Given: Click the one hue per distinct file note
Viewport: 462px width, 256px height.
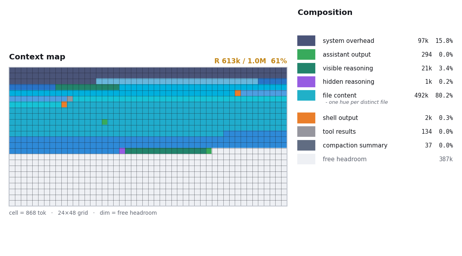Looking at the screenshot, I should 357,102.
